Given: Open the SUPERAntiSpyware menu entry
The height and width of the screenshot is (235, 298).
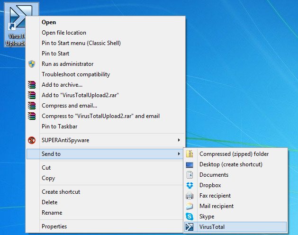Looking at the screenshot, I should point(105,140).
